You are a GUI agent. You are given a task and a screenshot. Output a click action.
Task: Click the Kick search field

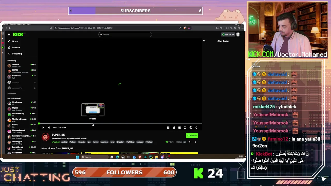[125, 34]
